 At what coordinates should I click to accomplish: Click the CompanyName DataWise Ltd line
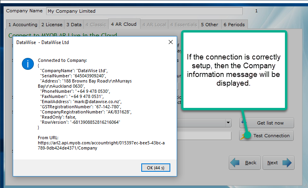click(x=74, y=71)
